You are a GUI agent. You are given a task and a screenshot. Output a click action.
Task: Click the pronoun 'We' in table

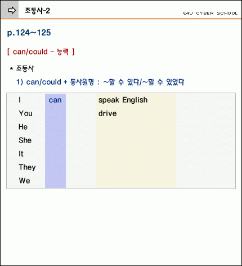click(25, 181)
